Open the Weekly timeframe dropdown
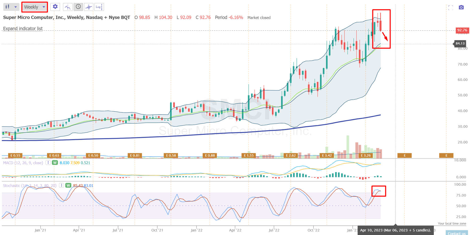This screenshot has height=235, width=470. 34,7
